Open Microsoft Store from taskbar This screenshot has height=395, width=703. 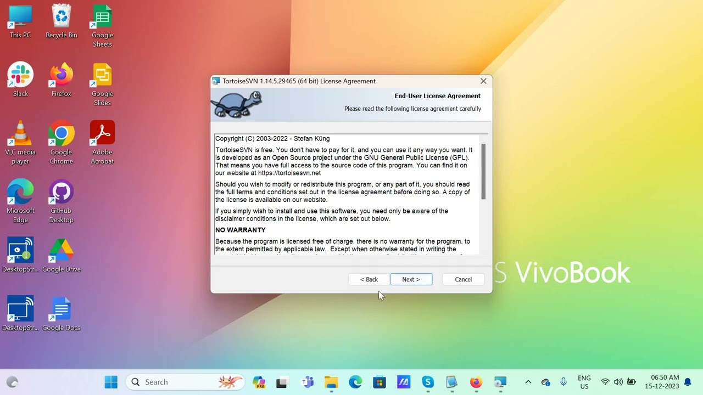(380, 382)
